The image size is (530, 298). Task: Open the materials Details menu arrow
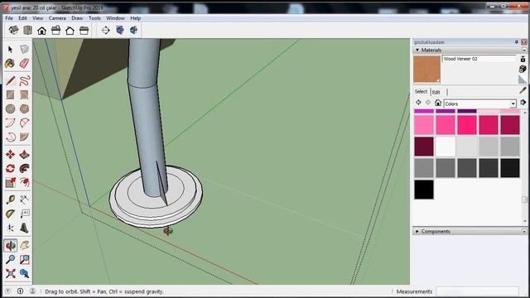click(523, 103)
